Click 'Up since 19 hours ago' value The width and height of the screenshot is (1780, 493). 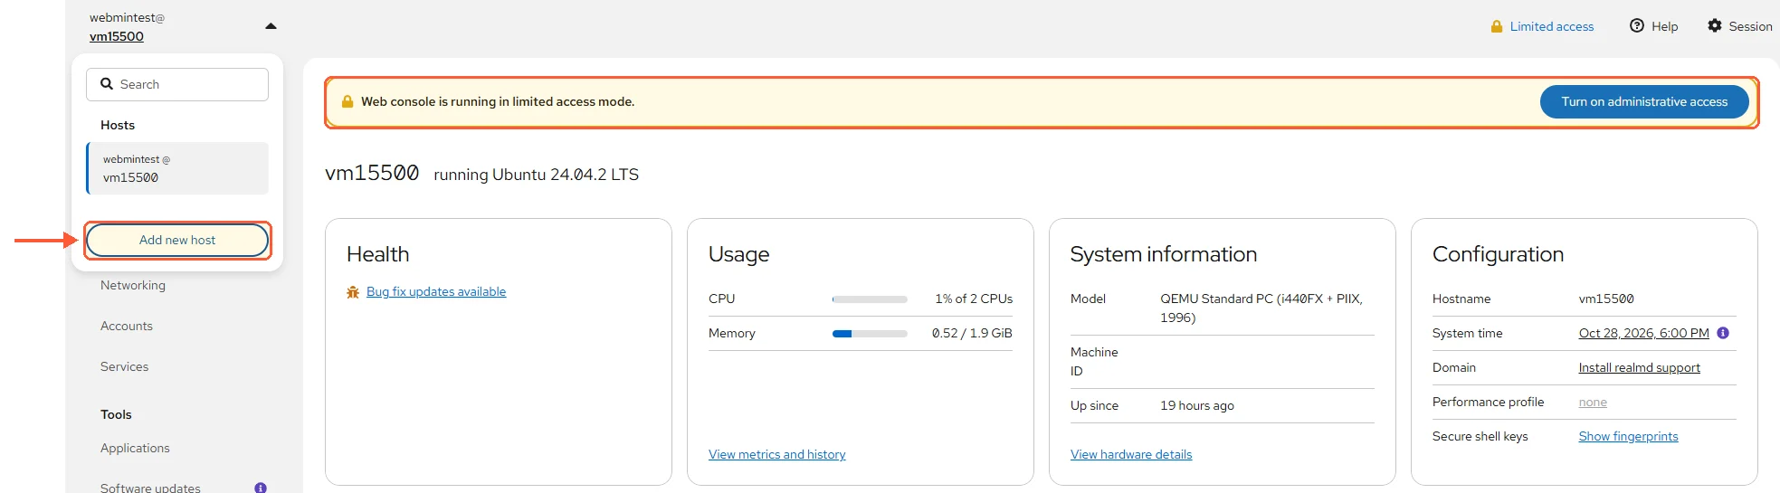point(1197,405)
